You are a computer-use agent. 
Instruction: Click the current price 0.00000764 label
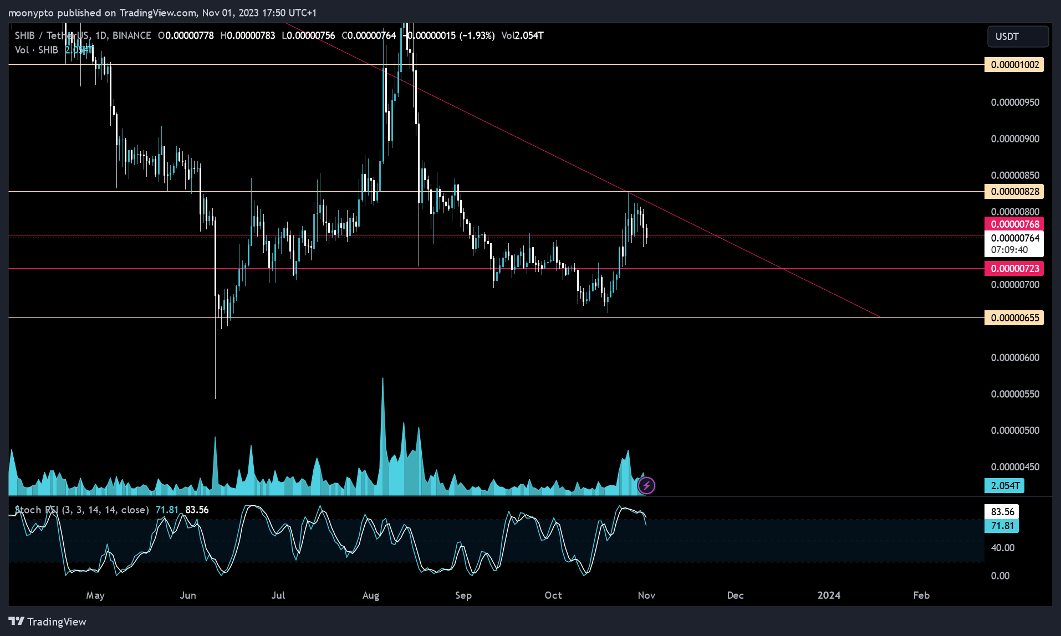1014,238
